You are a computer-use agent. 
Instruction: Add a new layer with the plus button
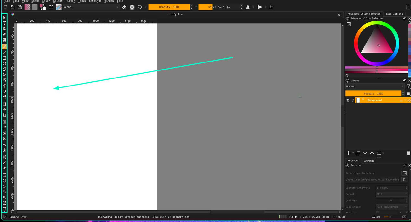coord(348,153)
